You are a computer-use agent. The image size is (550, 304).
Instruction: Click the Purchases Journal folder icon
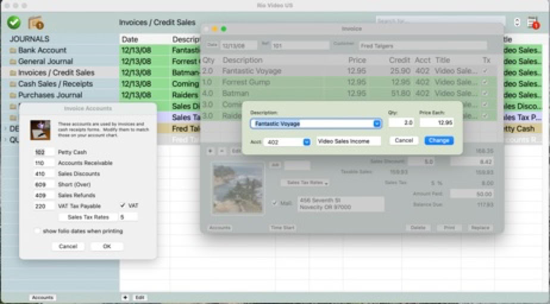point(13,96)
